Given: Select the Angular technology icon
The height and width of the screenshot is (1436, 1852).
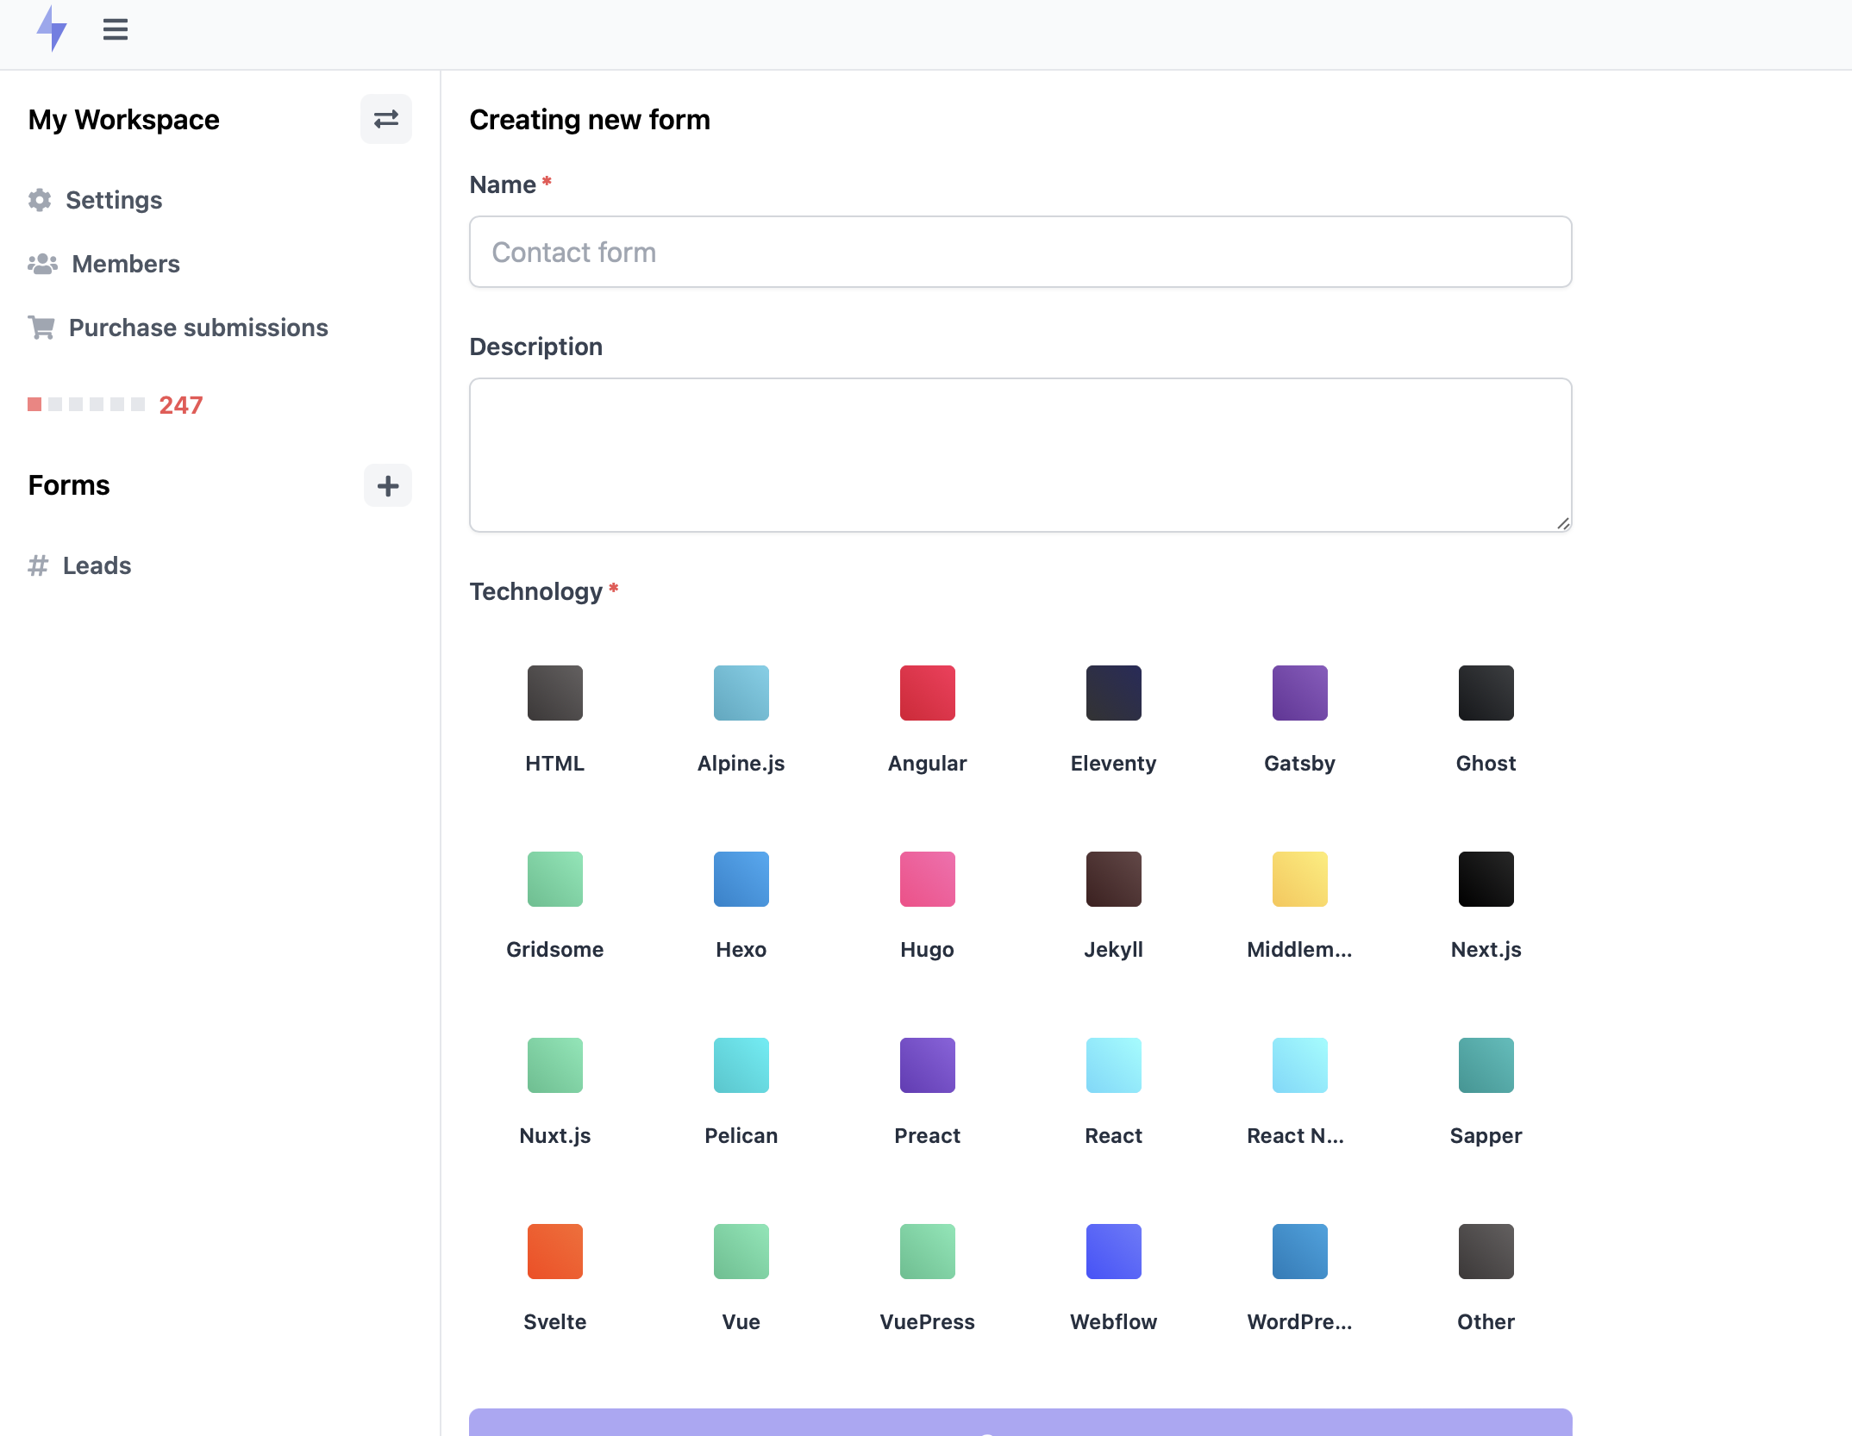Looking at the screenshot, I should coord(928,692).
